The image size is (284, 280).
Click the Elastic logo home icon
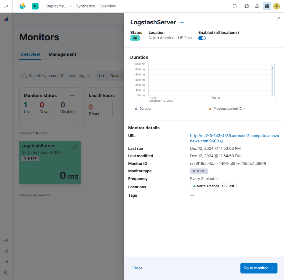pos(23,6)
